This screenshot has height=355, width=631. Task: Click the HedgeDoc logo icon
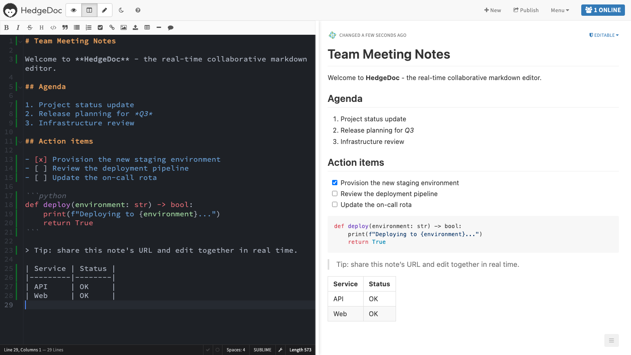10,10
